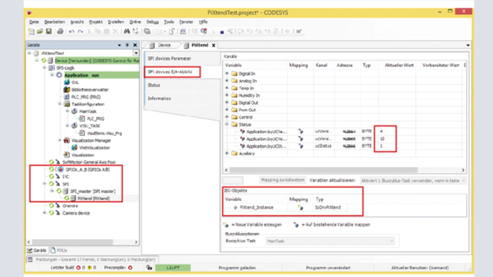Image resolution: width=493 pixels, height=277 pixels.
Task: Click the New File toolbar icon
Action: click(32, 32)
